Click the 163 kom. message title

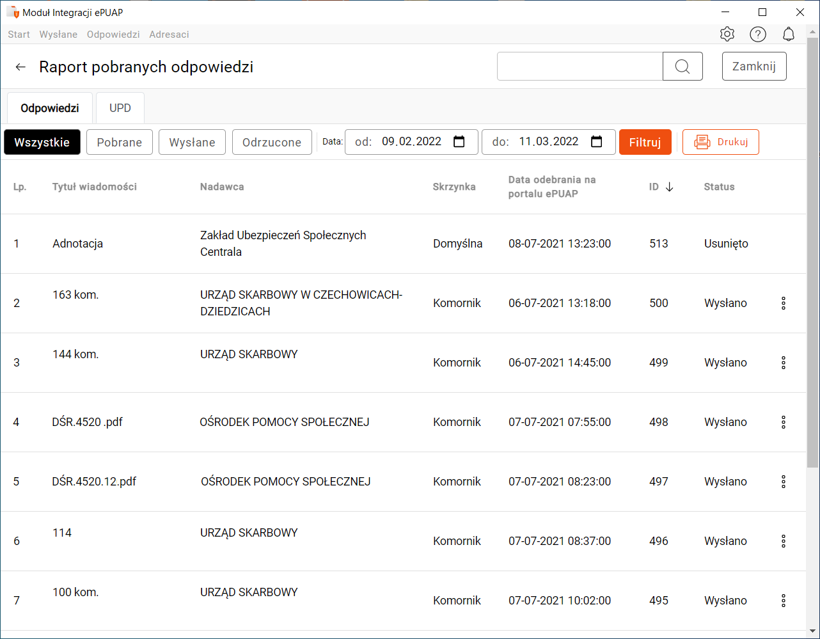click(75, 295)
